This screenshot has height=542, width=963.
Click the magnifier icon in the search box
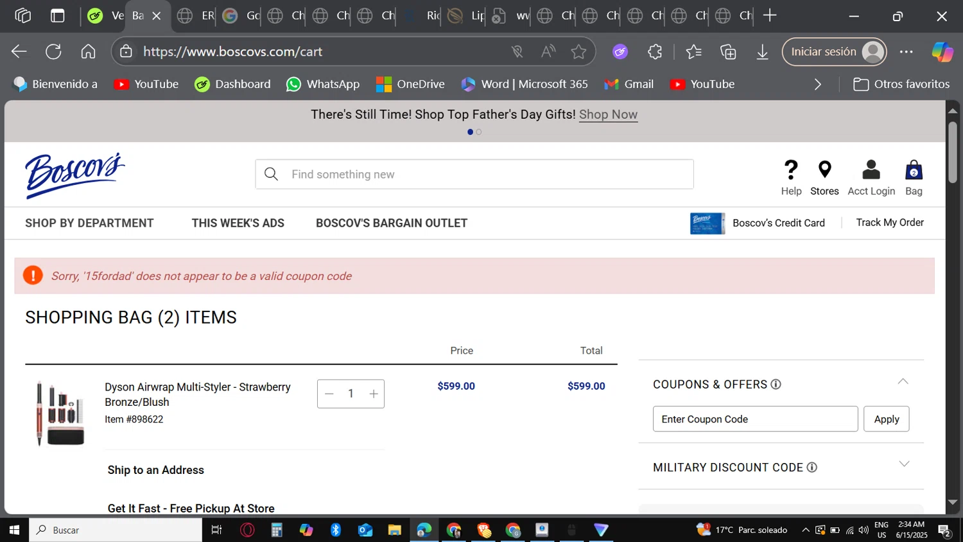click(271, 174)
